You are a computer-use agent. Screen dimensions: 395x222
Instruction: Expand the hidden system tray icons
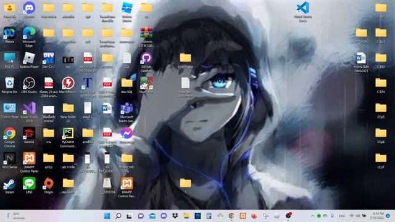312,216
